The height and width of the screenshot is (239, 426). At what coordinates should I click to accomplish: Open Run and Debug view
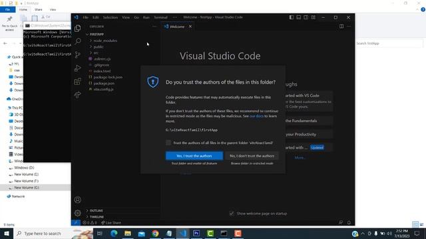[78, 68]
